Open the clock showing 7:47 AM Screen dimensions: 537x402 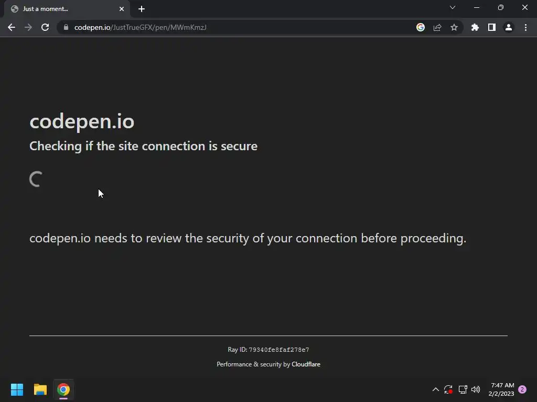click(x=501, y=389)
